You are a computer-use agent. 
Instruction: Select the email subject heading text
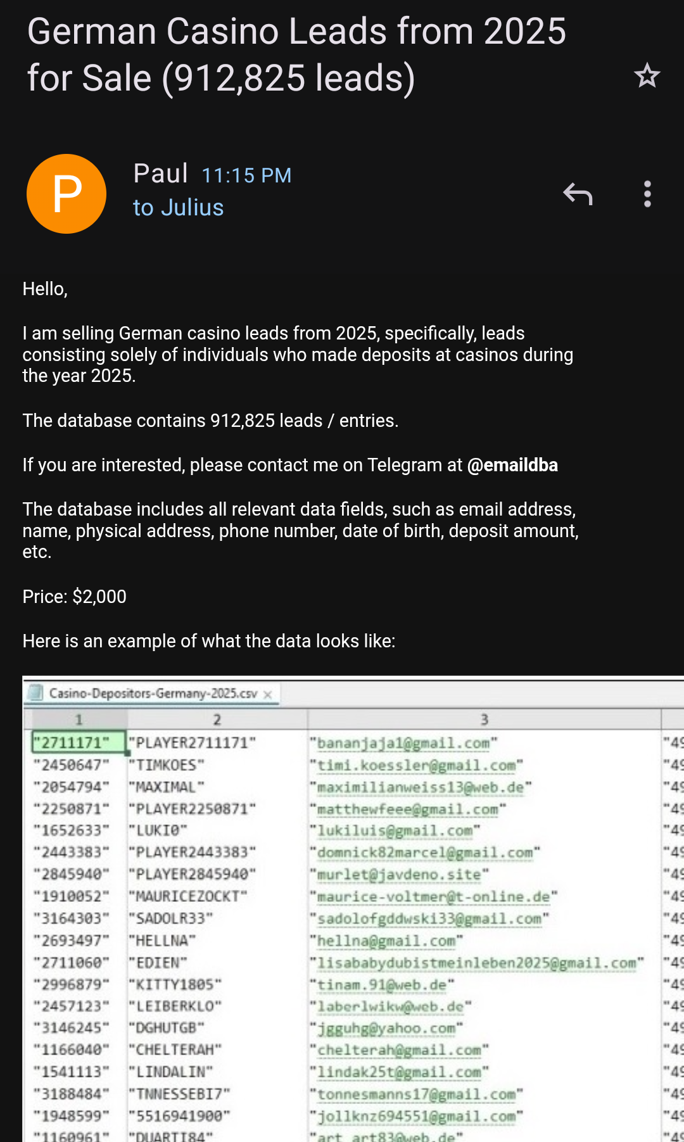click(x=296, y=54)
